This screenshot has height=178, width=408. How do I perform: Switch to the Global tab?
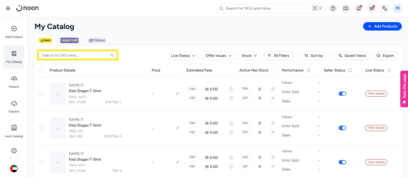[97, 40]
